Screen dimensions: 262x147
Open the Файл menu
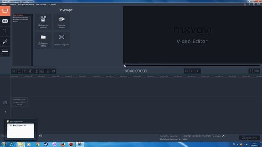click(x=4, y=4)
